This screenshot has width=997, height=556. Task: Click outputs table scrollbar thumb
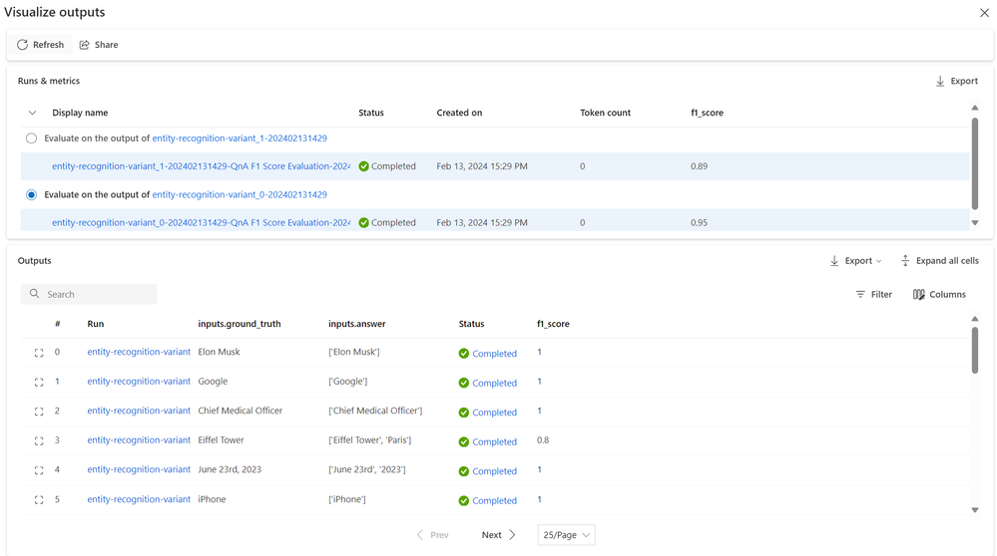click(975, 351)
